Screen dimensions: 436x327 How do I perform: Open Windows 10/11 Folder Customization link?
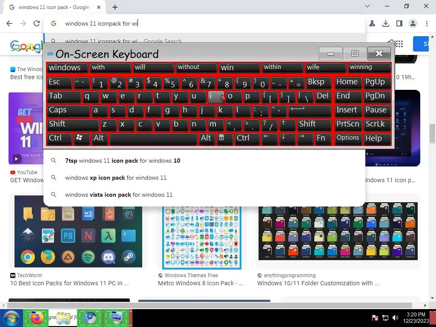[x=318, y=283]
